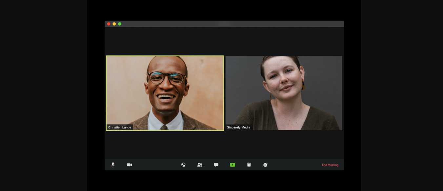Start sharing screen with green button

(232, 165)
